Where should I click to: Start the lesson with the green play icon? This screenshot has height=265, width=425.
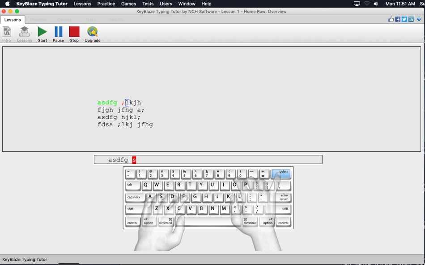(x=42, y=34)
